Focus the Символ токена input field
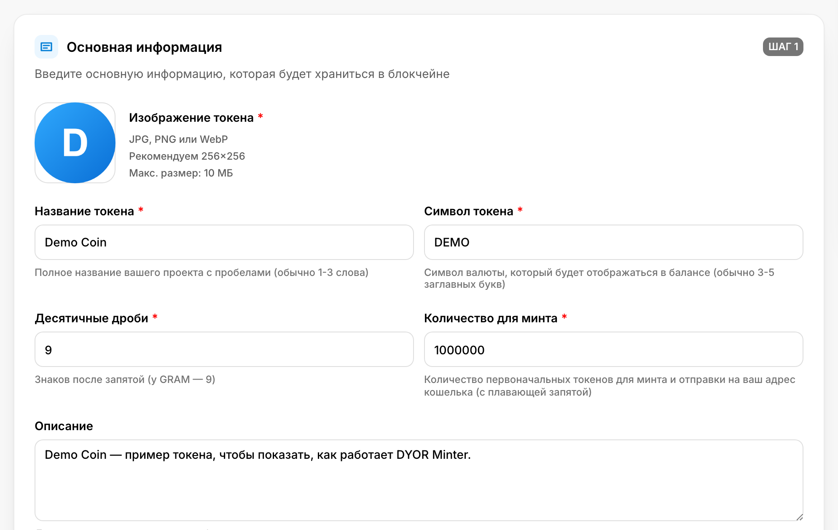The height and width of the screenshot is (530, 838). point(613,242)
